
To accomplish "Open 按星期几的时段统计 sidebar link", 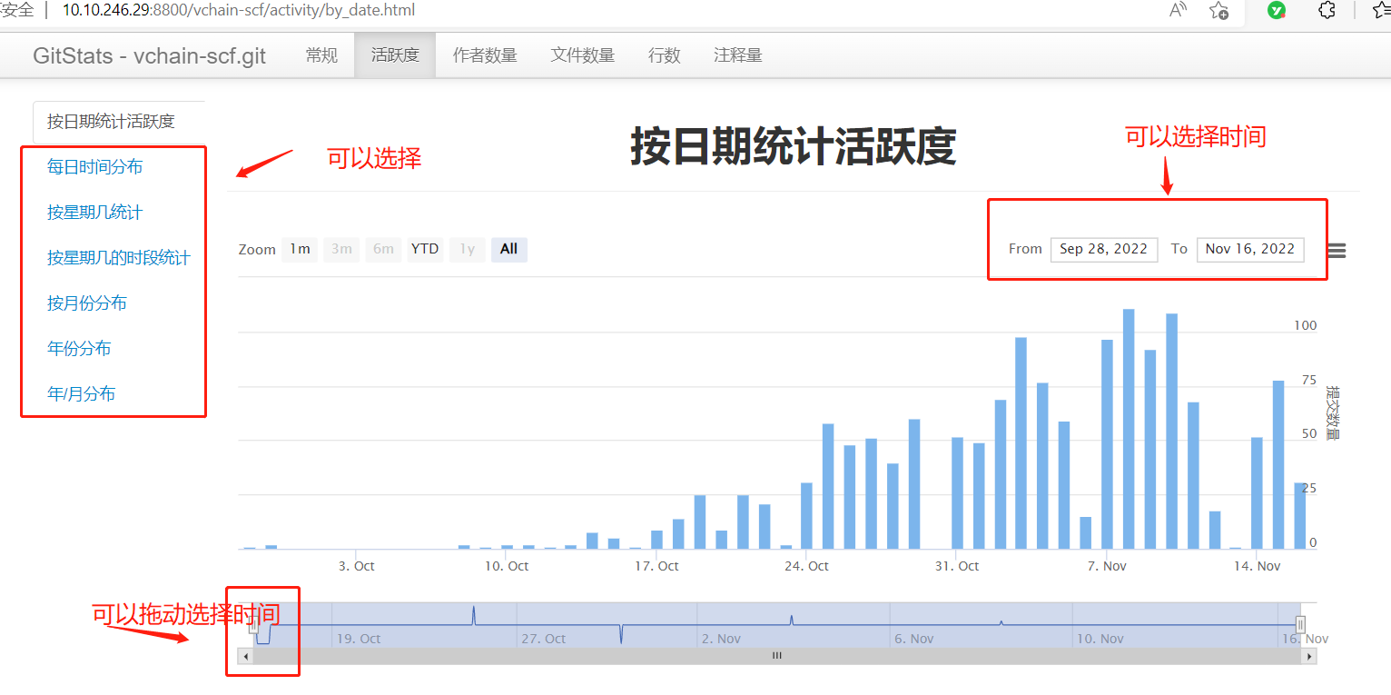I will point(119,257).
